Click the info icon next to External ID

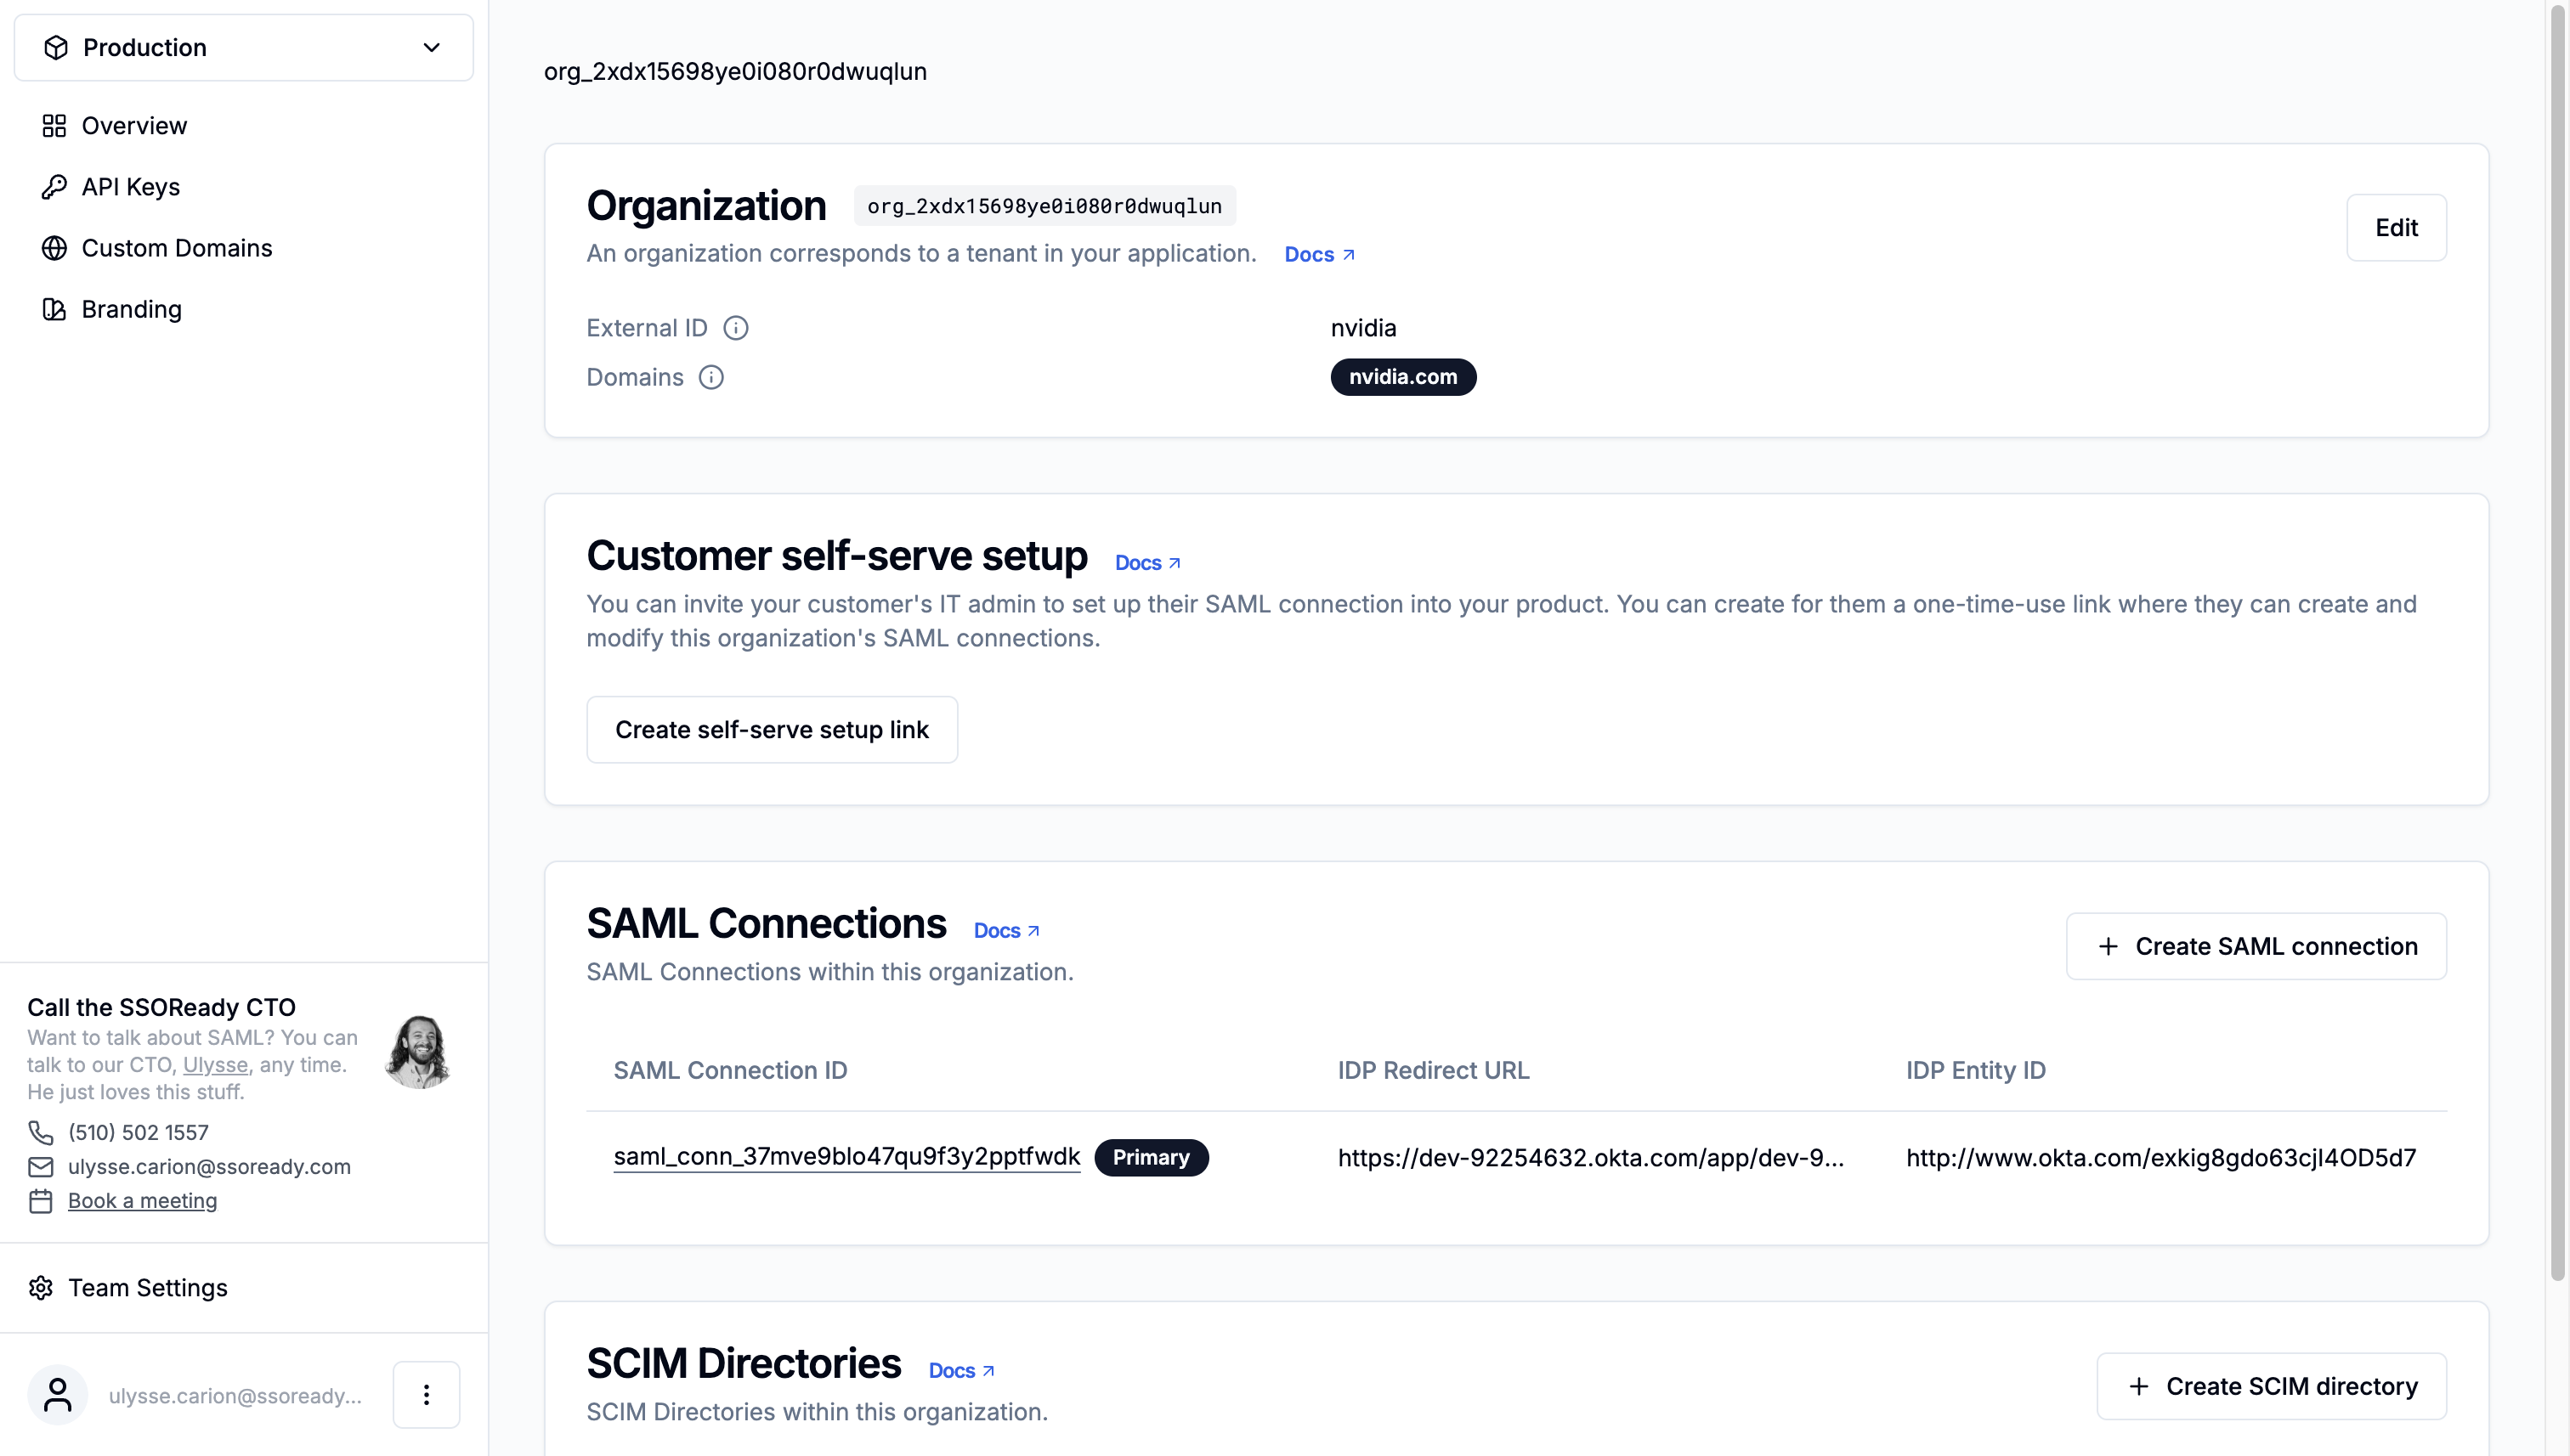pos(736,327)
